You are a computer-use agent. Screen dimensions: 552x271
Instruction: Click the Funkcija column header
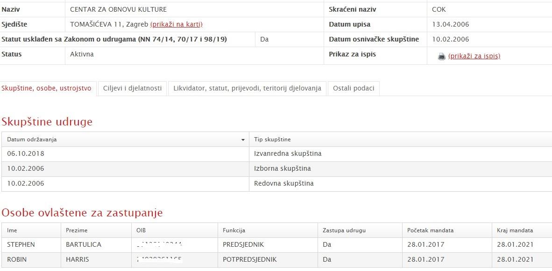tap(234, 230)
